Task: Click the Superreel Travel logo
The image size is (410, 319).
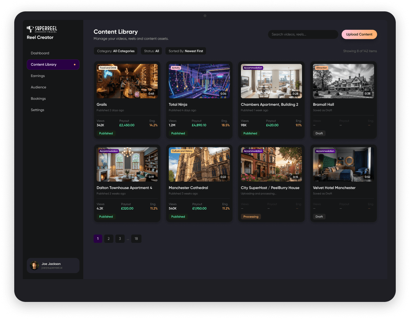Action: (x=42, y=29)
